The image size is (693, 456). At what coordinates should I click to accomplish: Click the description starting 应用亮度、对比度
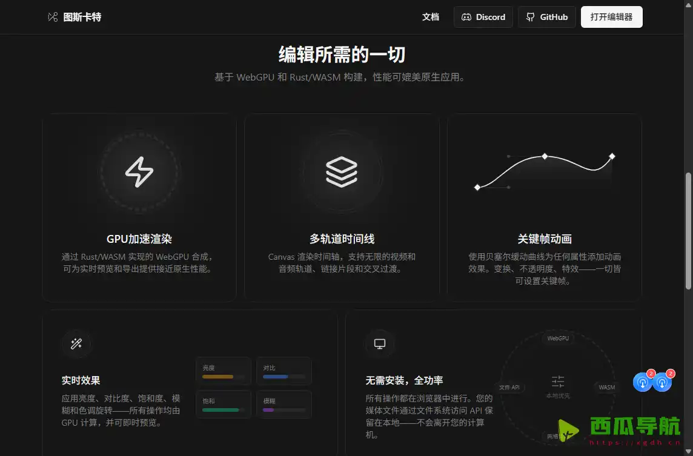(121, 411)
